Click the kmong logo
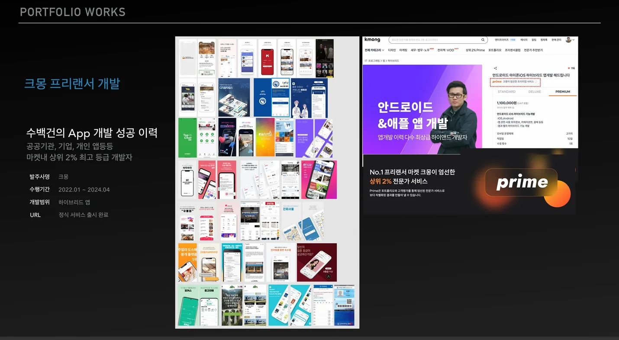The image size is (619, 340). 372,40
